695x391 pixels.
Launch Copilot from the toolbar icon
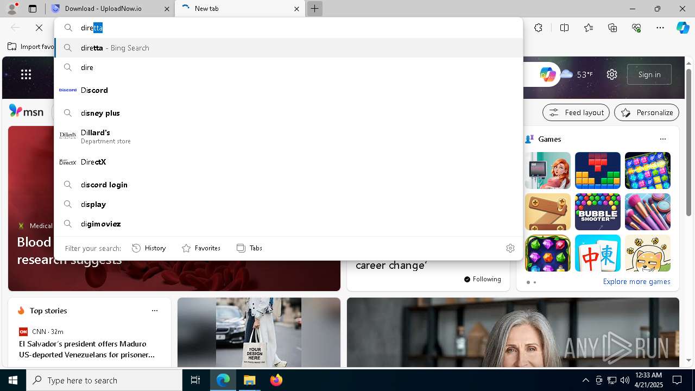coord(683,28)
